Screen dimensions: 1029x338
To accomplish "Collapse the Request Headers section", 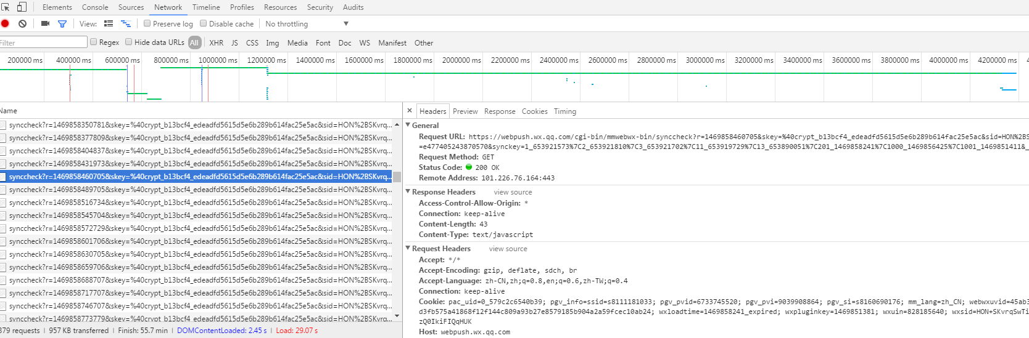I will pyautogui.click(x=408, y=248).
